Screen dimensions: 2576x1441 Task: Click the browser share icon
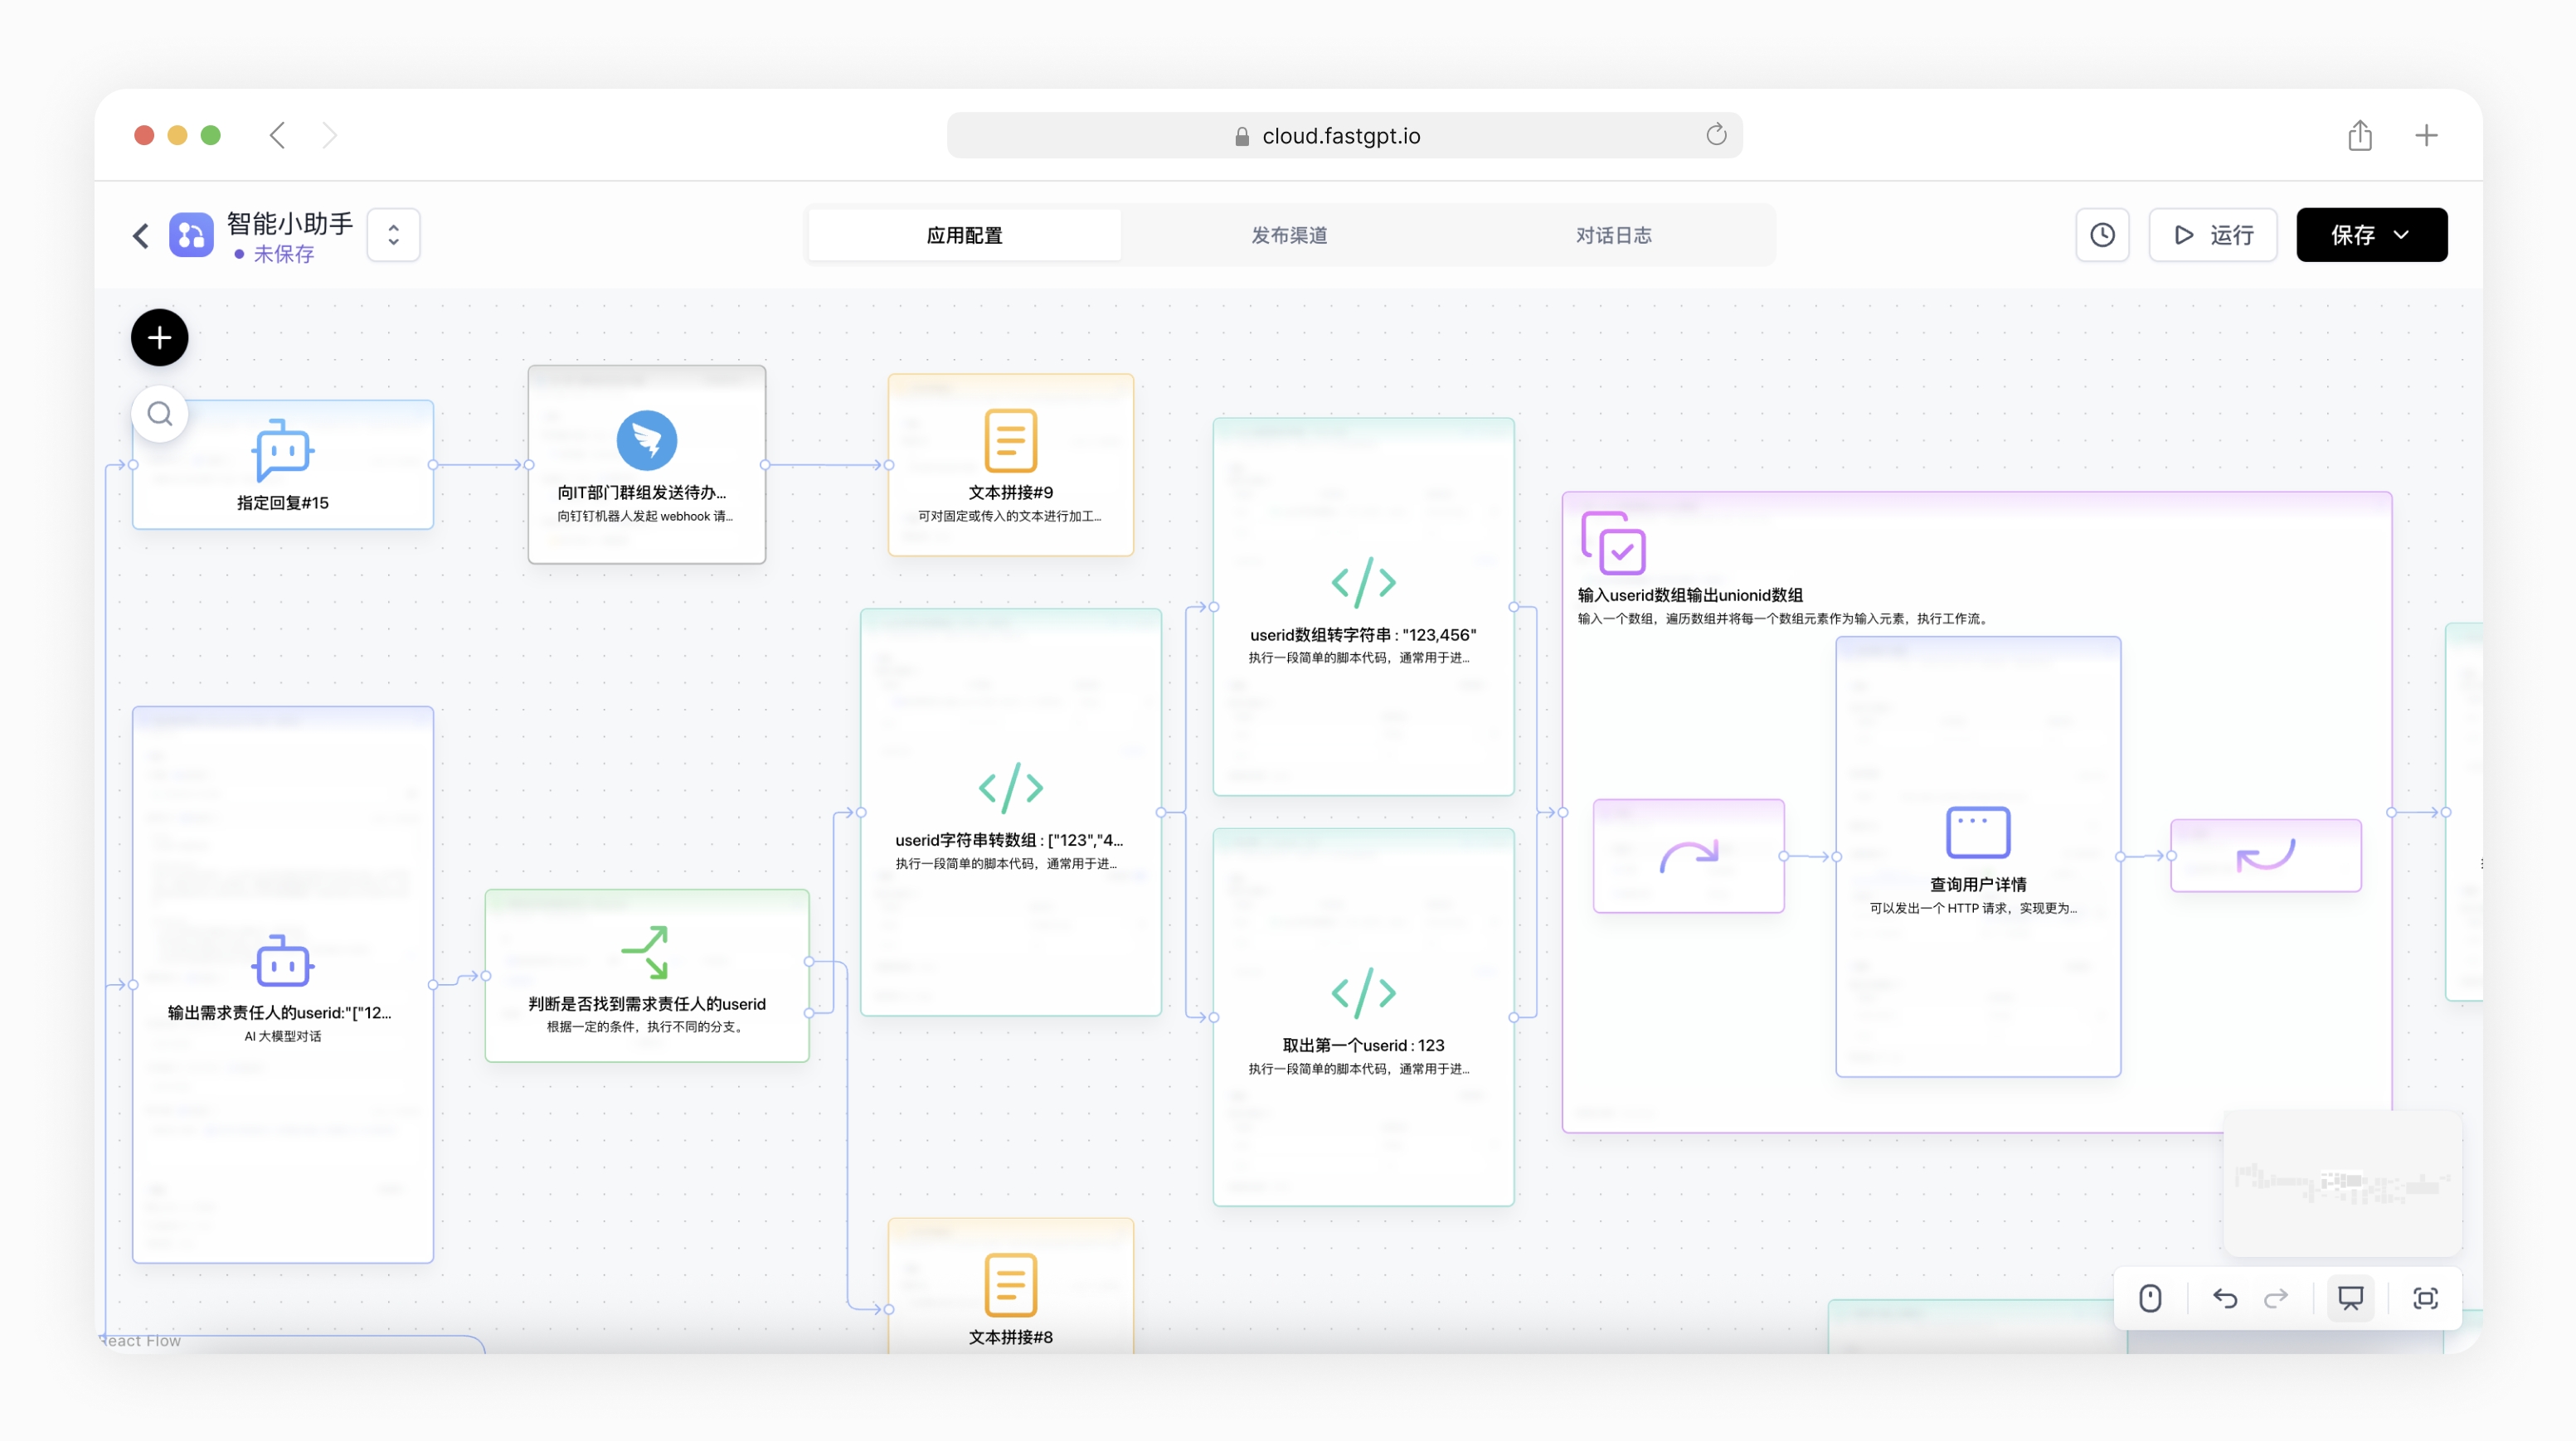click(2360, 135)
